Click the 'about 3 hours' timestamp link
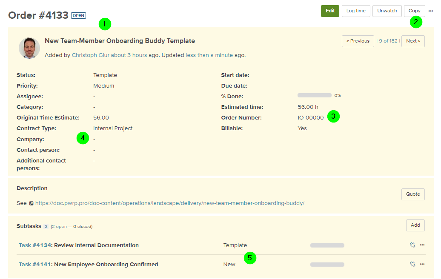Screen dimensions: 441x279 point(129,55)
